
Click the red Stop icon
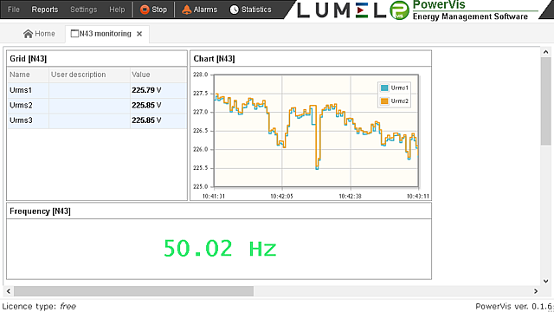[x=145, y=10]
